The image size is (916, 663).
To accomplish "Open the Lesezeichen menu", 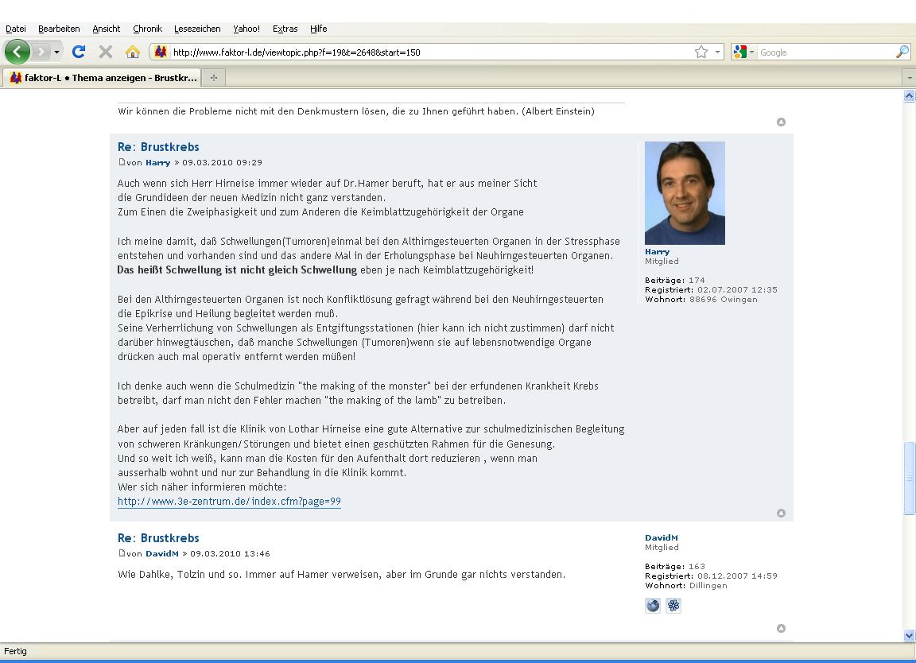I will tap(197, 29).
